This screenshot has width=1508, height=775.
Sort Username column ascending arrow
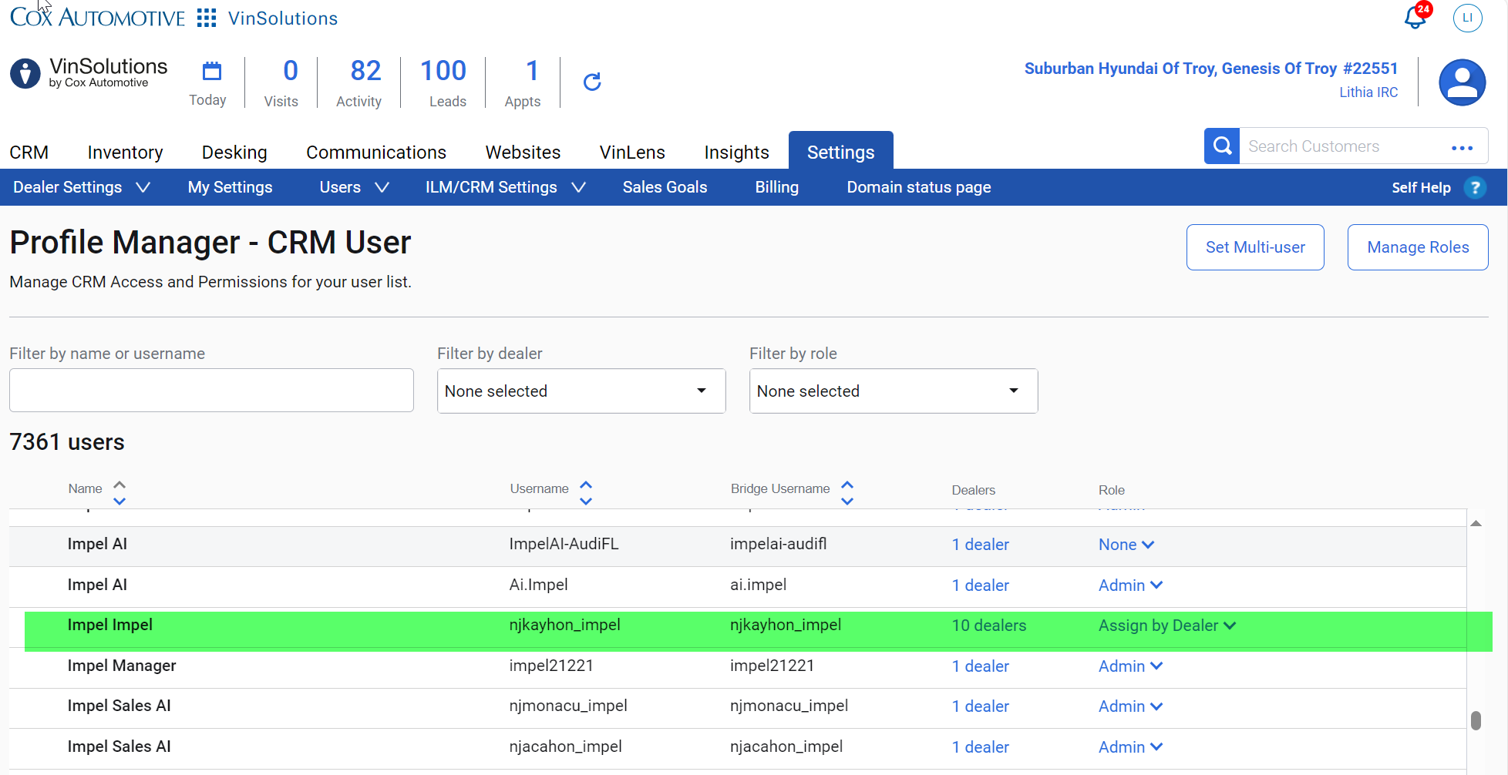[x=586, y=485]
